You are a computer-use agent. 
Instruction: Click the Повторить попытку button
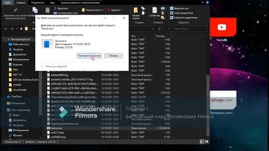(89, 56)
